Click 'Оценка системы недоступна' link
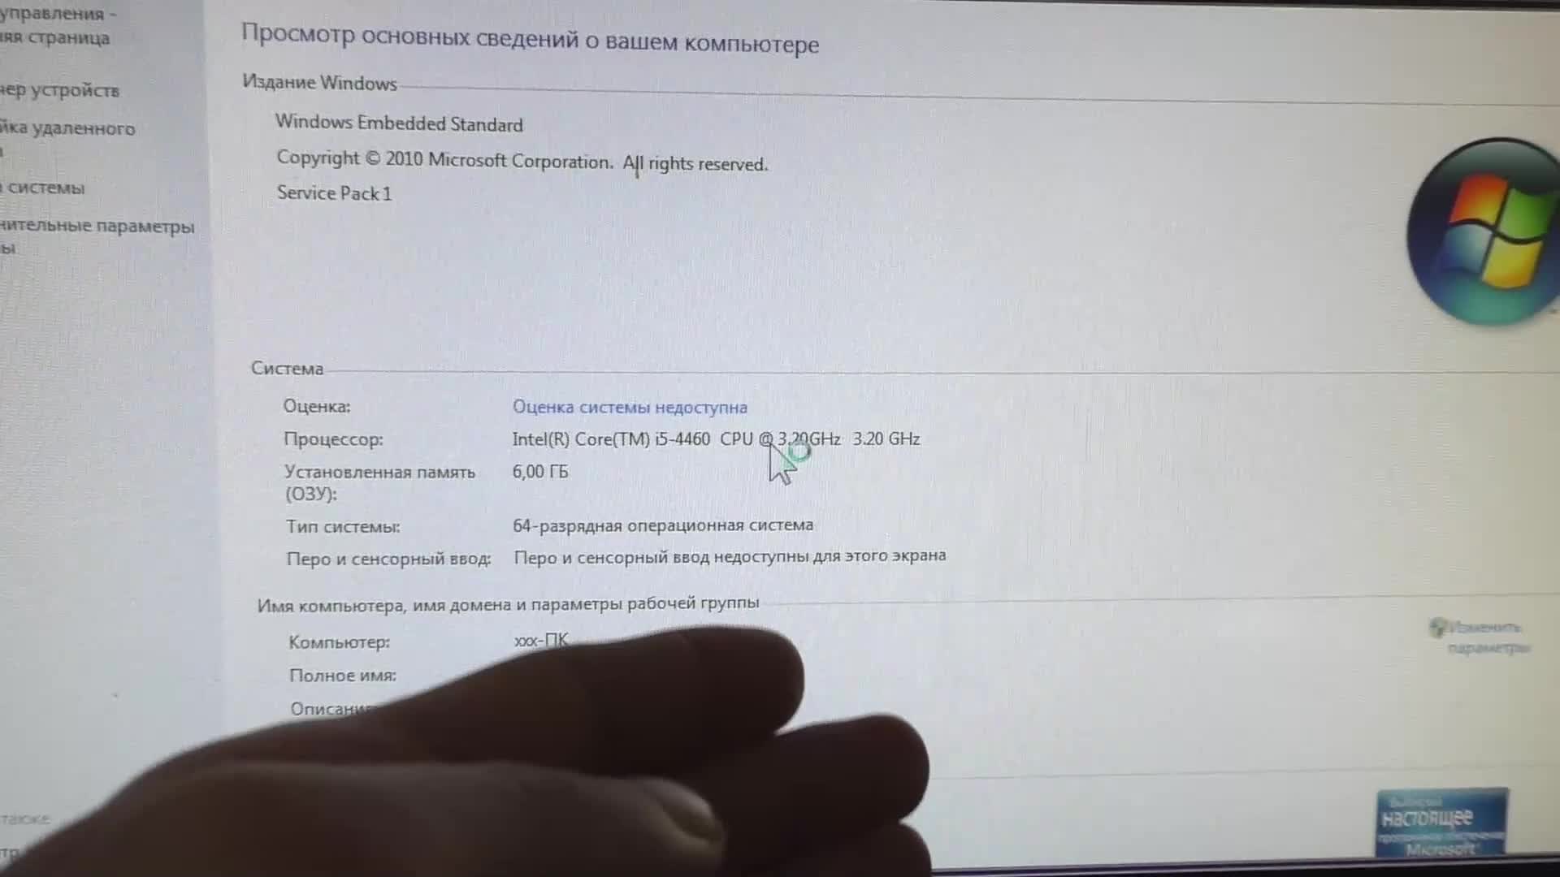The height and width of the screenshot is (877, 1560). pos(630,407)
